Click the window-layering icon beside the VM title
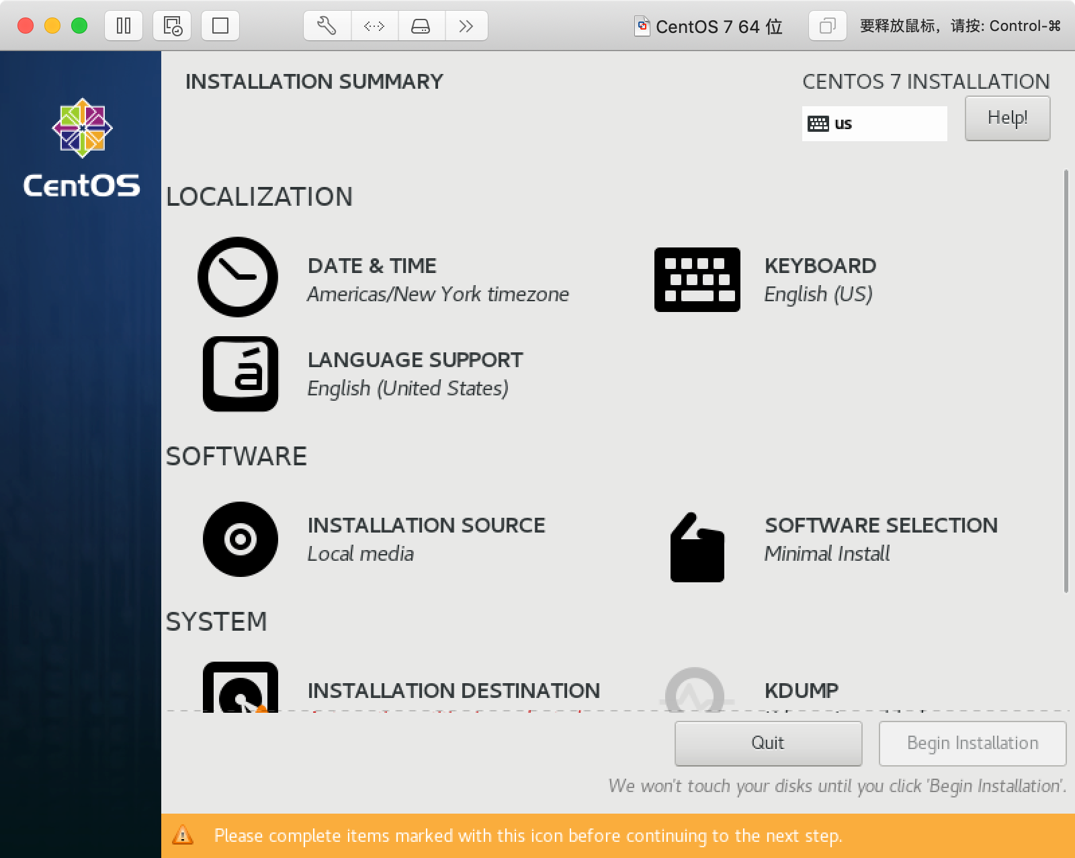 click(827, 26)
